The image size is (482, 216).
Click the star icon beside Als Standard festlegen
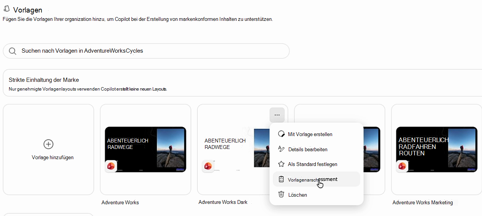[281, 164]
